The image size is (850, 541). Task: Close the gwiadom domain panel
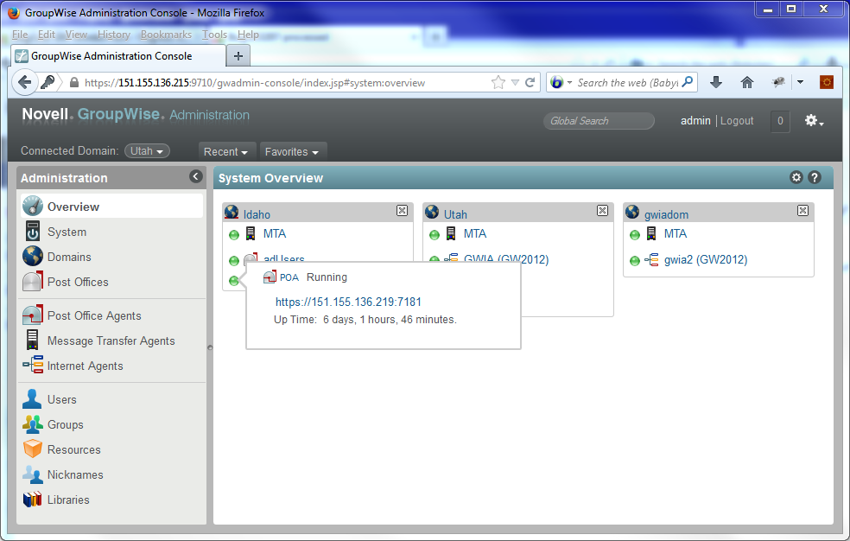pos(802,210)
